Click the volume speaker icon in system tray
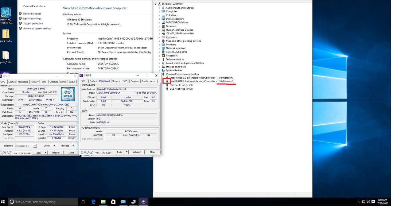Screen dimensions: 393x221 (x=368, y=202)
